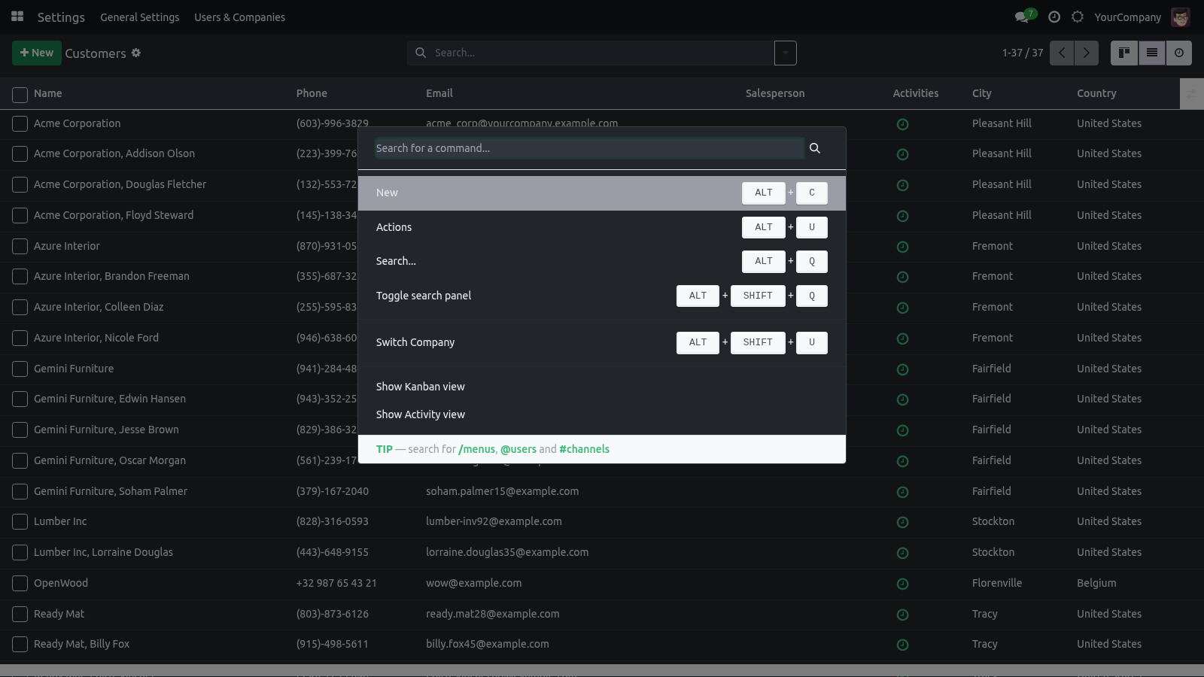Switch to Activity view icon
The image size is (1204, 677).
point(1179,53)
